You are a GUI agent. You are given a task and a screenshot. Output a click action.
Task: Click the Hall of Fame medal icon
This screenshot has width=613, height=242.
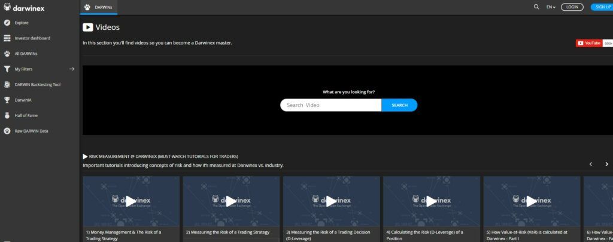(x=7, y=115)
